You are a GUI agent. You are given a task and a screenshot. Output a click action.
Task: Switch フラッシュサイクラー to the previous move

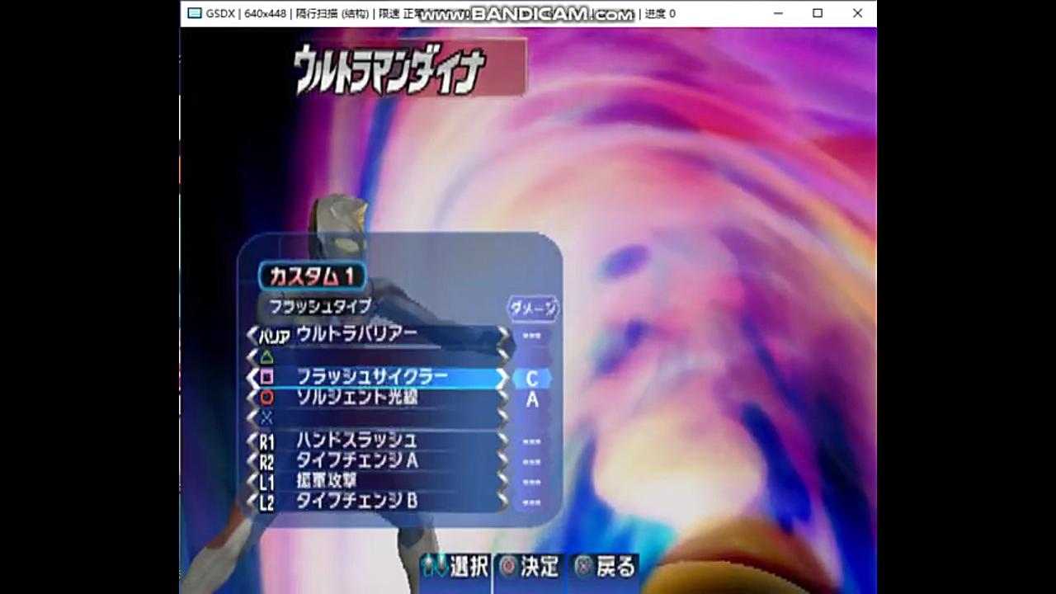(x=252, y=377)
